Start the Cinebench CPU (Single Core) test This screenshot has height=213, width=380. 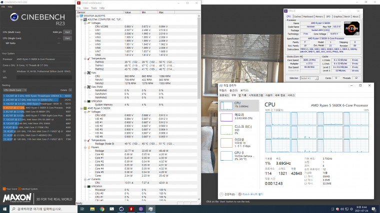67,38
